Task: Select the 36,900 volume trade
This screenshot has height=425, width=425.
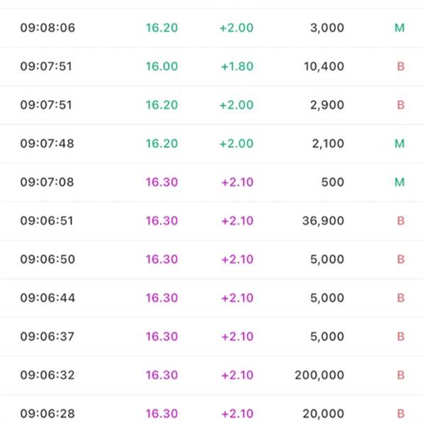Action: (212, 220)
